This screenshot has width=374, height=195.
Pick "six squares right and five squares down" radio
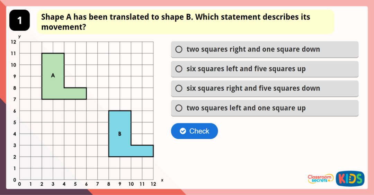coord(179,89)
